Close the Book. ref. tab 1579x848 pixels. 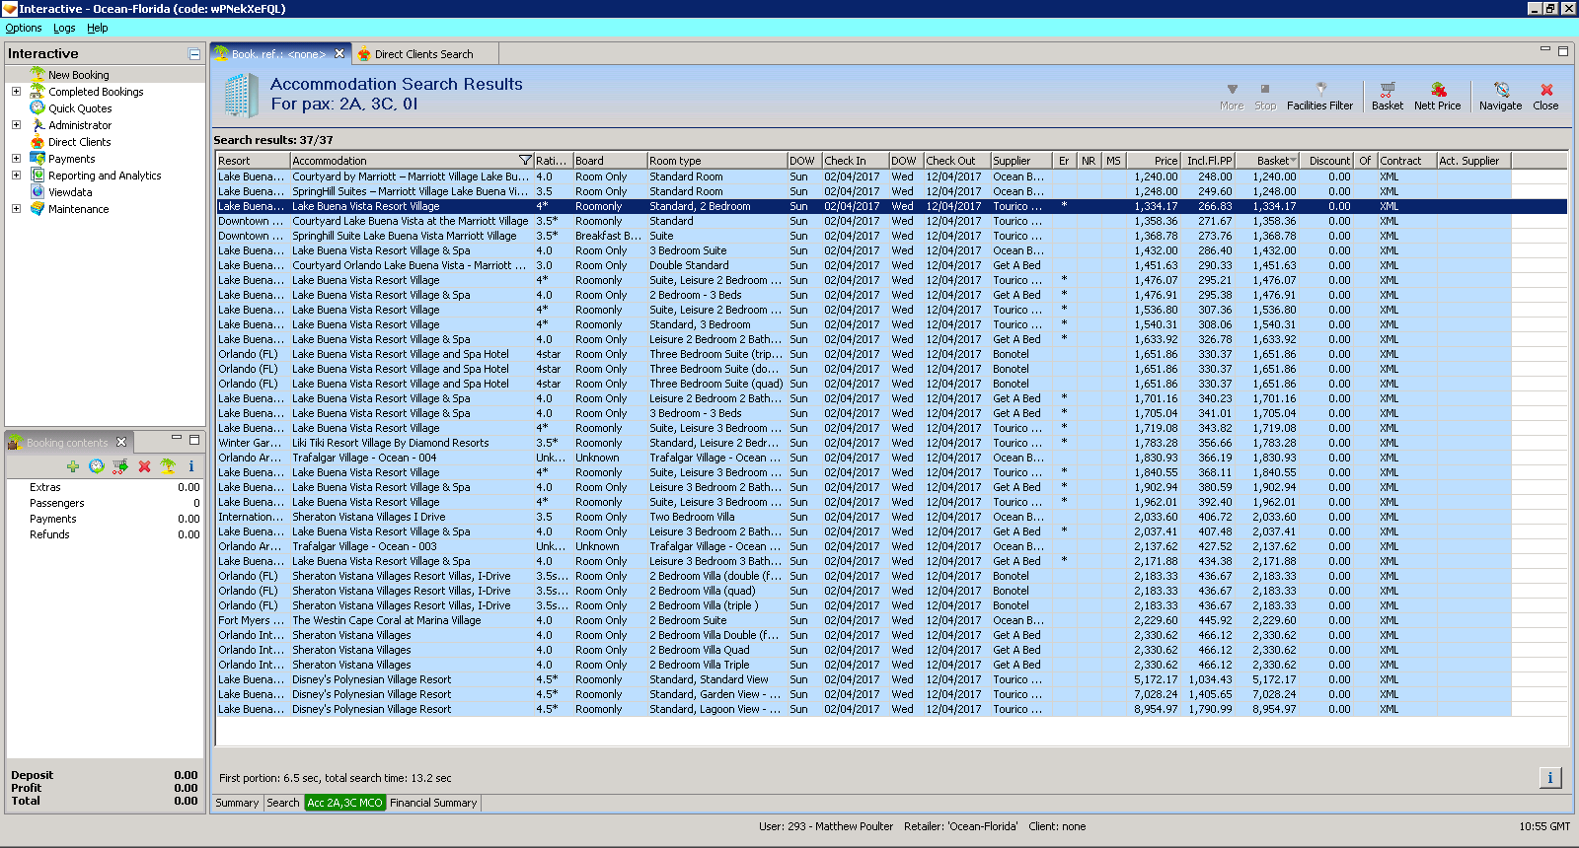339,53
